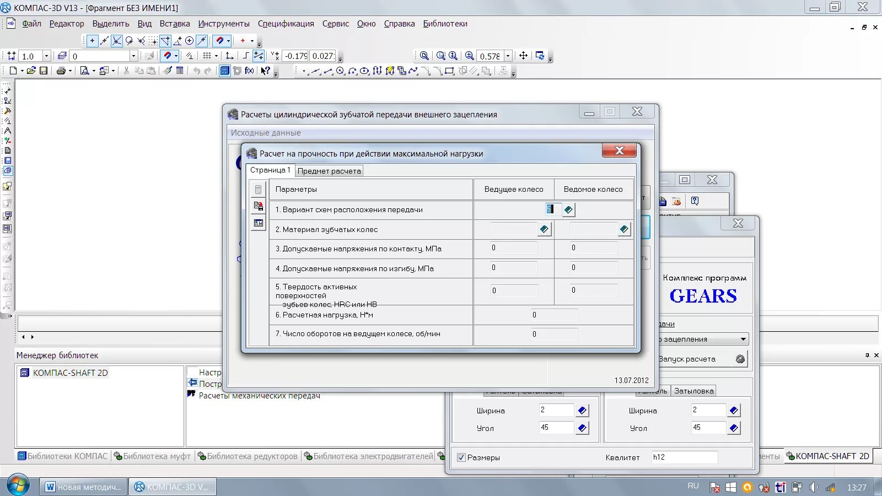Open material picker for driving gear
The width and height of the screenshot is (882, 496).
[544, 229]
